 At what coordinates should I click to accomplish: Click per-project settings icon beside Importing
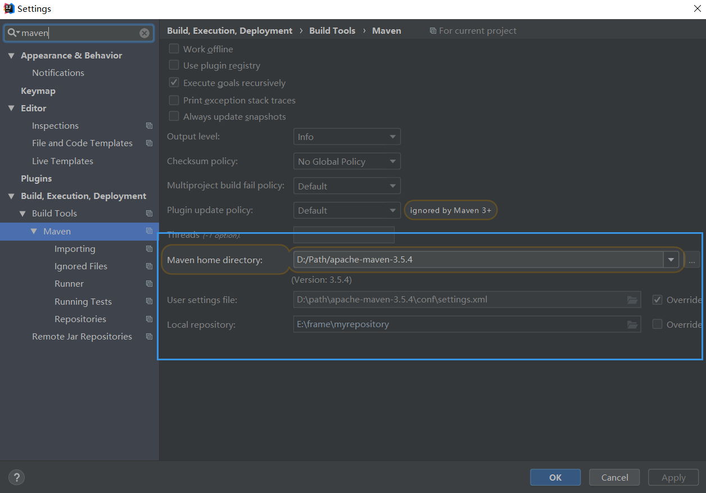149,248
